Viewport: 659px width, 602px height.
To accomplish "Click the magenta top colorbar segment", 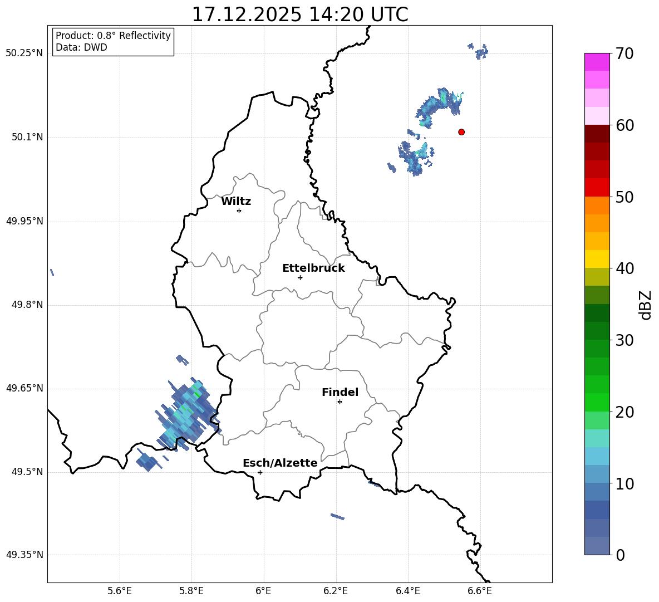I will tap(597, 62).
